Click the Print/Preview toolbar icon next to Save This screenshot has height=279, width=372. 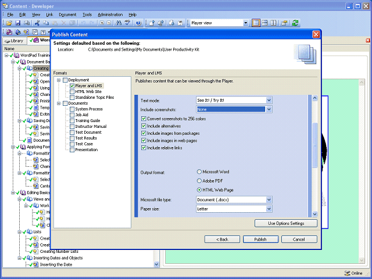[27, 23]
